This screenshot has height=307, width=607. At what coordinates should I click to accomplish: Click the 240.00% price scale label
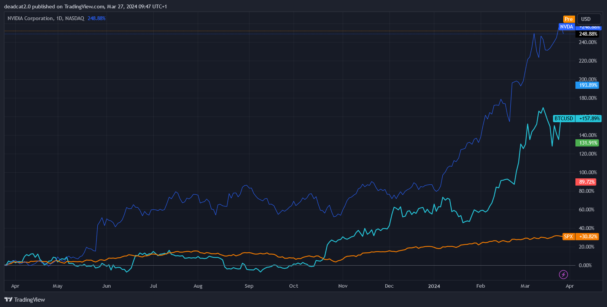tap(588, 42)
